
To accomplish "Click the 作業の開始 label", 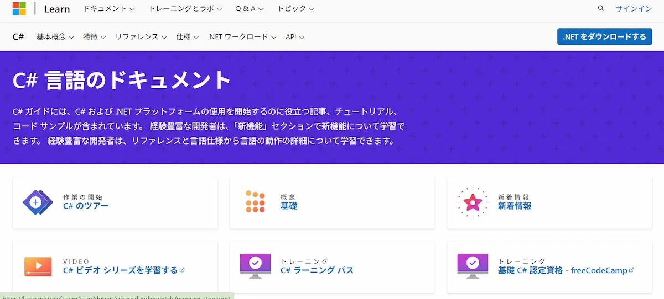I will (82, 197).
